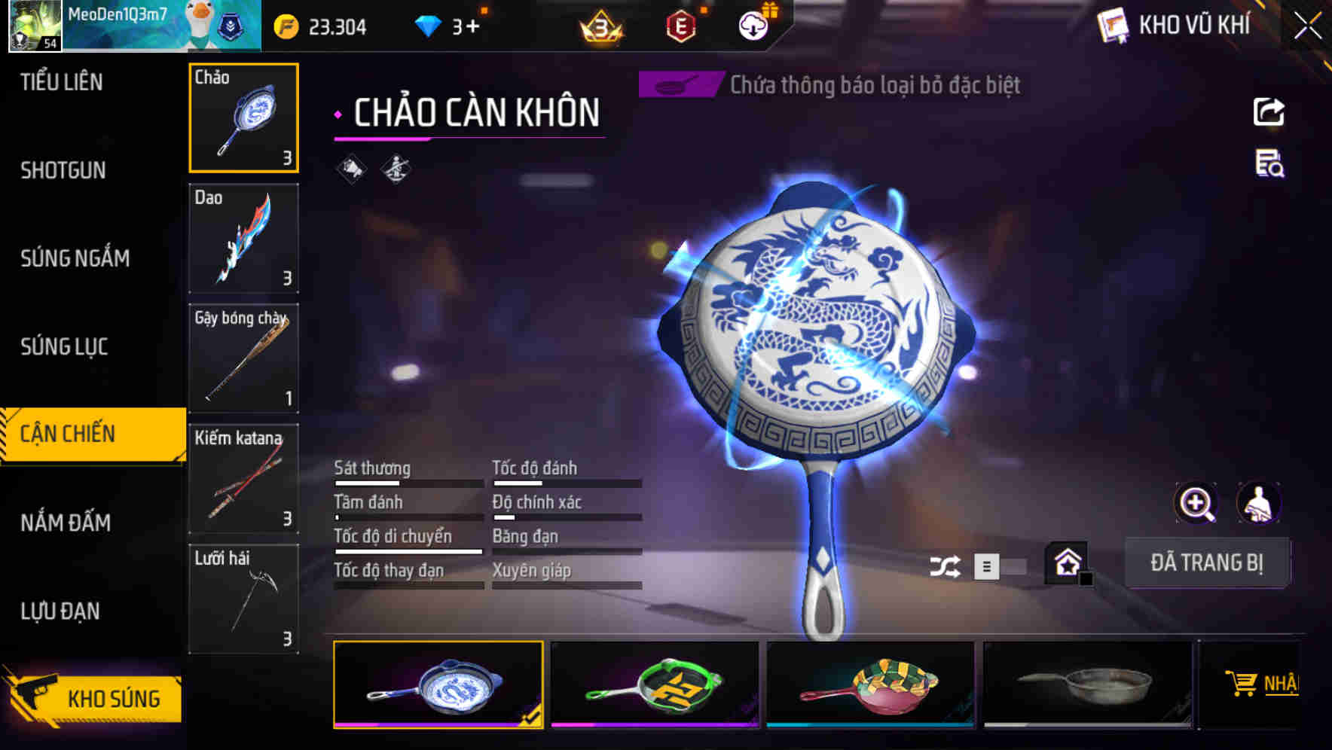1332x750 pixels.
Task: Choose the green and yellow pan skin
Action: [x=655, y=684]
